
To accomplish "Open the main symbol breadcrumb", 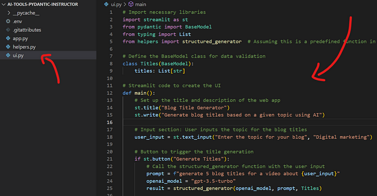I will tap(141, 4).
